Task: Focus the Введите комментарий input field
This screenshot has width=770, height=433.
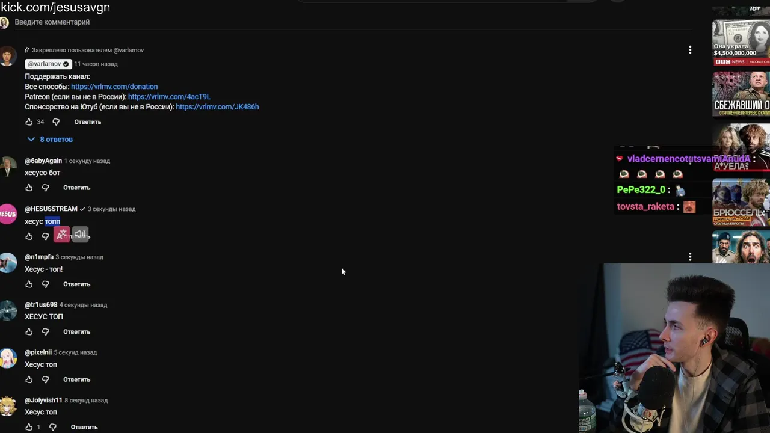Action: click(353, 22)
